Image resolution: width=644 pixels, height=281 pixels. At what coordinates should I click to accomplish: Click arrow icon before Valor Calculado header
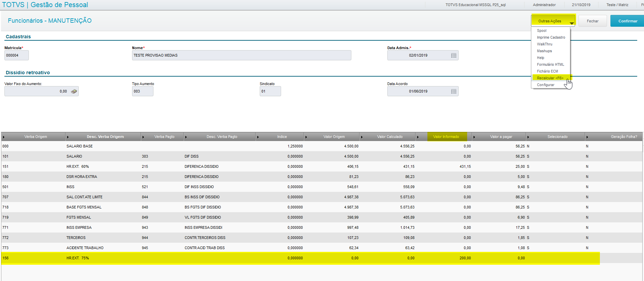pos(362,137)
